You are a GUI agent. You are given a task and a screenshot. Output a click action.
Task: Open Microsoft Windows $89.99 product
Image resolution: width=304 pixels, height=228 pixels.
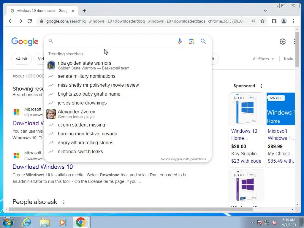click(281, 134)
